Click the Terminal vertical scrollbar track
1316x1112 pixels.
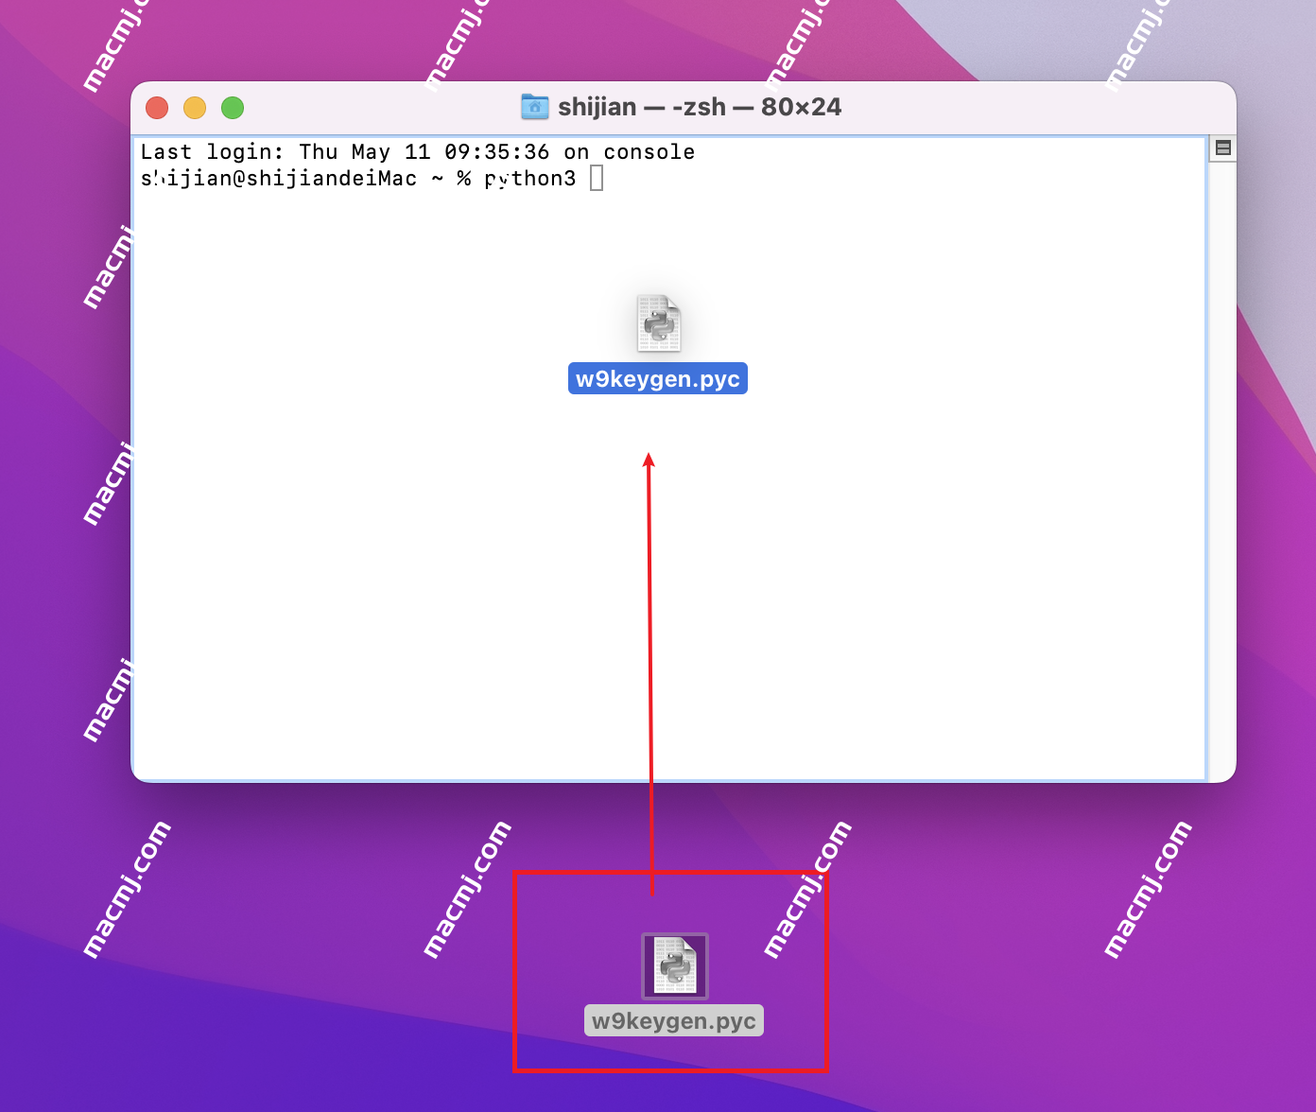(1222, 470)
